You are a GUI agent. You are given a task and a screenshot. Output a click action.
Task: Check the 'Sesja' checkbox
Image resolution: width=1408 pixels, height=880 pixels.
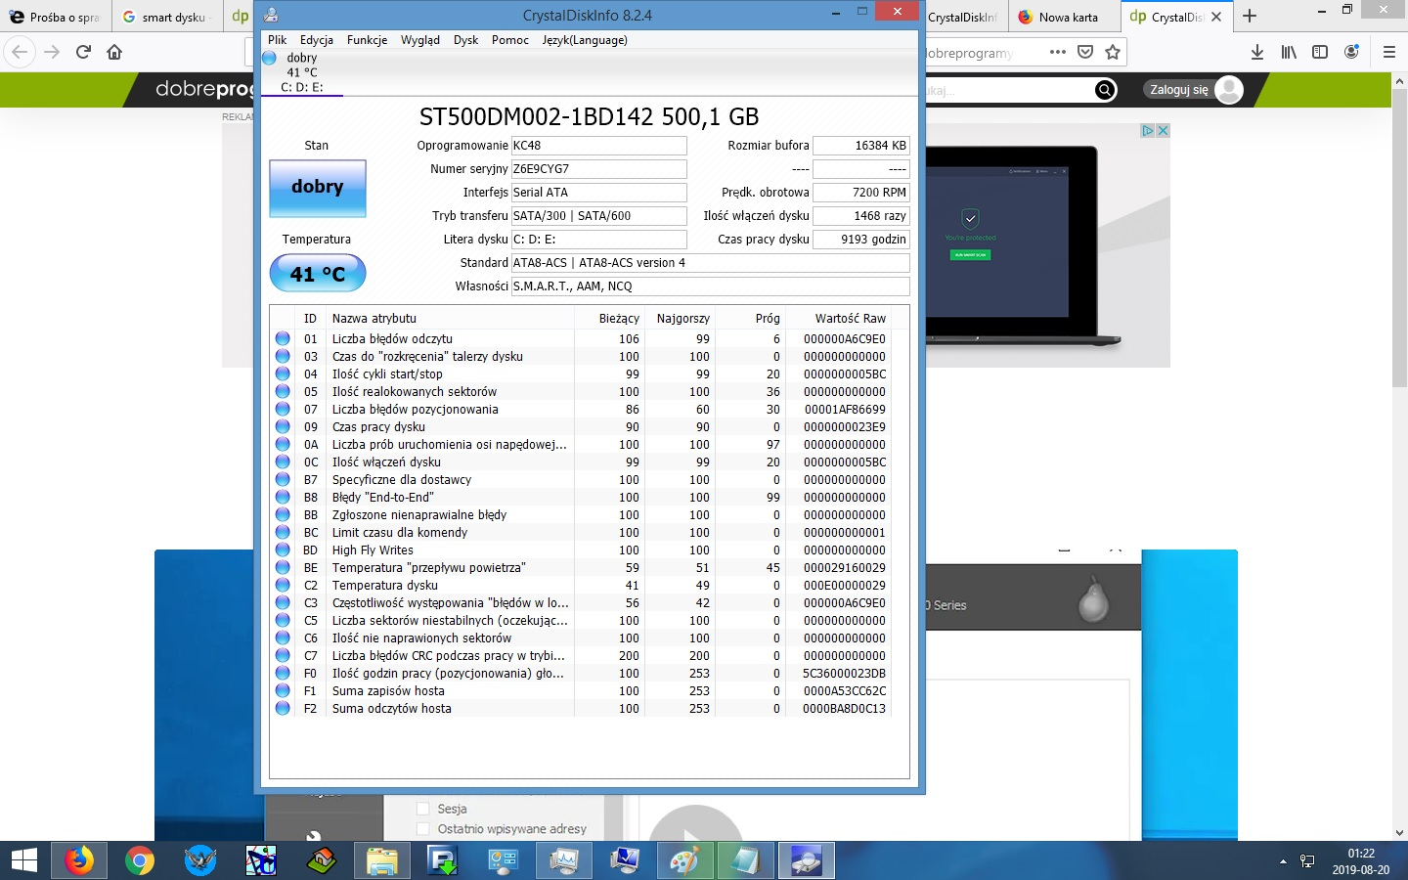click(x=423, y=809)
